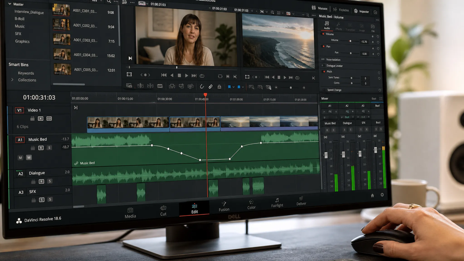Click the insert clip icon in toolbar
The height and width of the screenshot is (261, 464).
[x=172, y=86]
